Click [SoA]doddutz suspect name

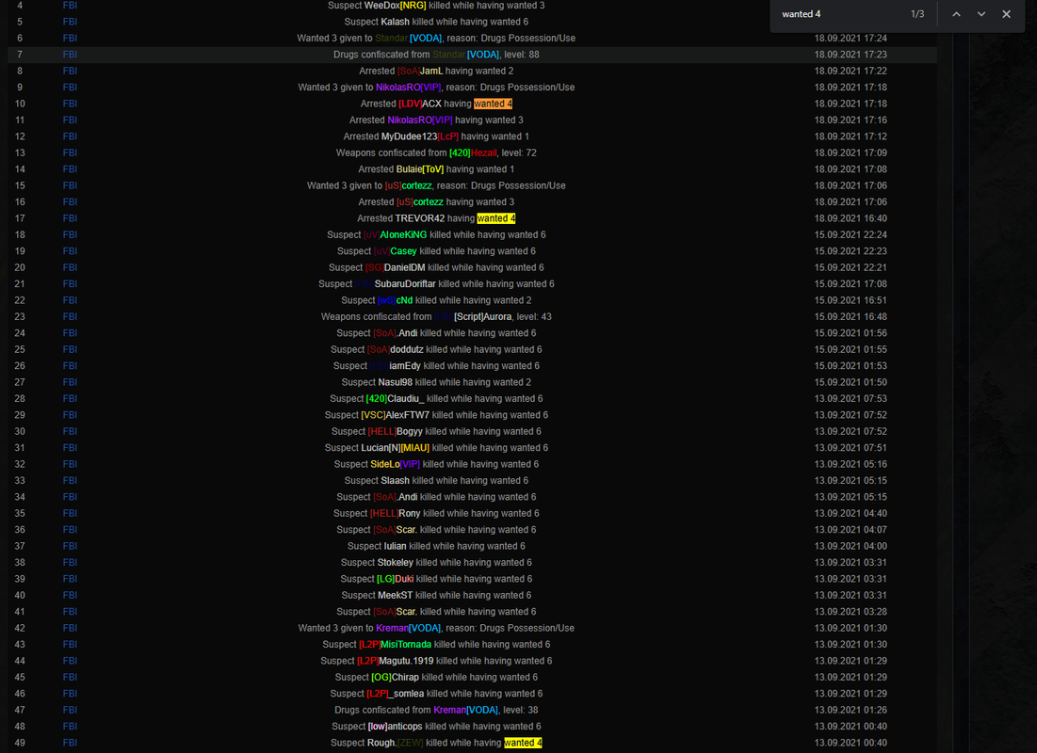click(x=396, y=350)
